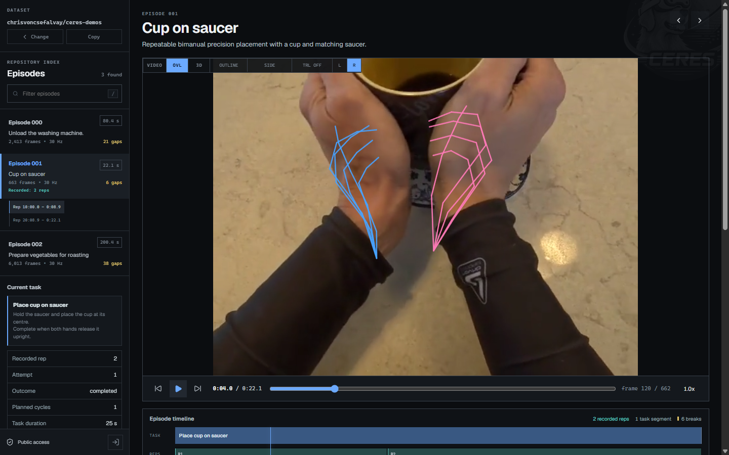
Task: Click the video seek slider handle
Action: tap(335, 389)
